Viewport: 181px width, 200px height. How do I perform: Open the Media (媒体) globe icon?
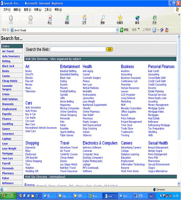(137, 18)
